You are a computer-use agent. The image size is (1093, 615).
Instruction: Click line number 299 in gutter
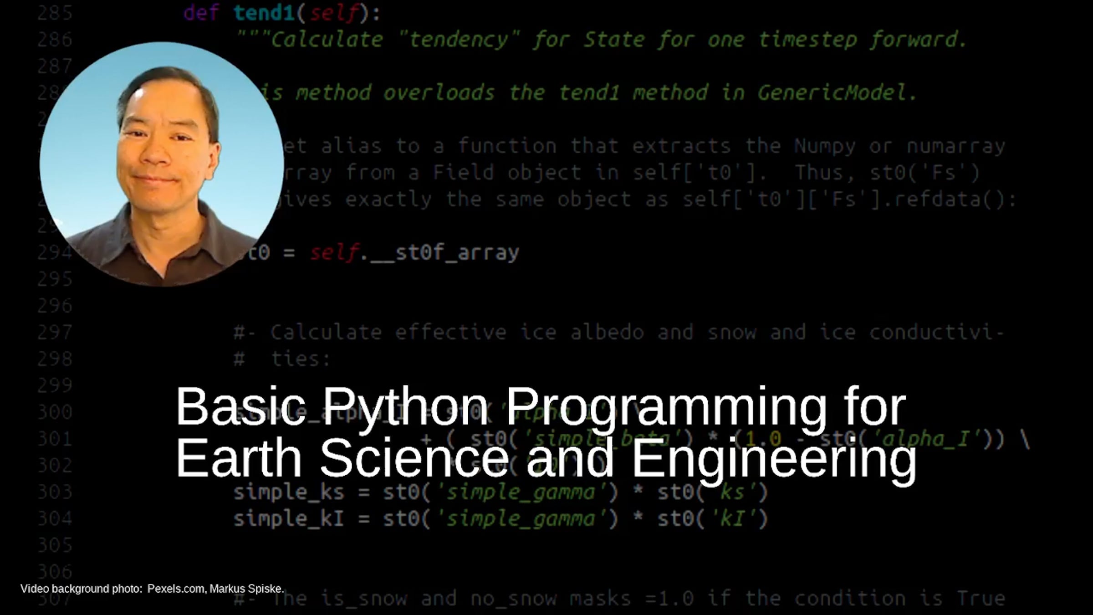[55, 385]
